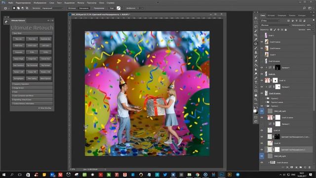Show the hidden Кривые 5 layer
Viewport: 316px width, 178px height.
coord(262,124)
